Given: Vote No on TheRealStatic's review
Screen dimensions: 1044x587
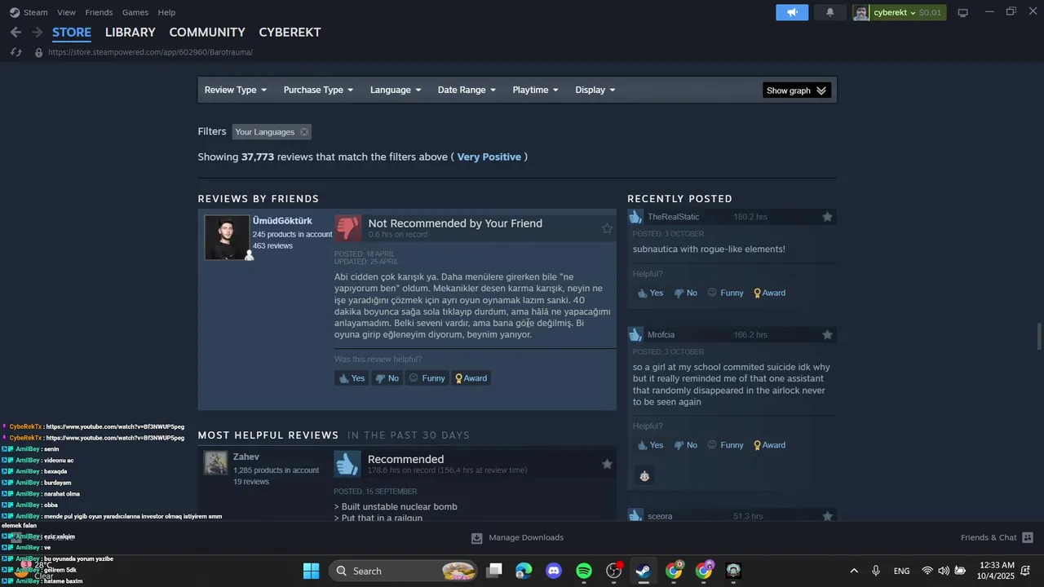Looking at the screenshot, I should pyautogui.click(x=686, y=293).
